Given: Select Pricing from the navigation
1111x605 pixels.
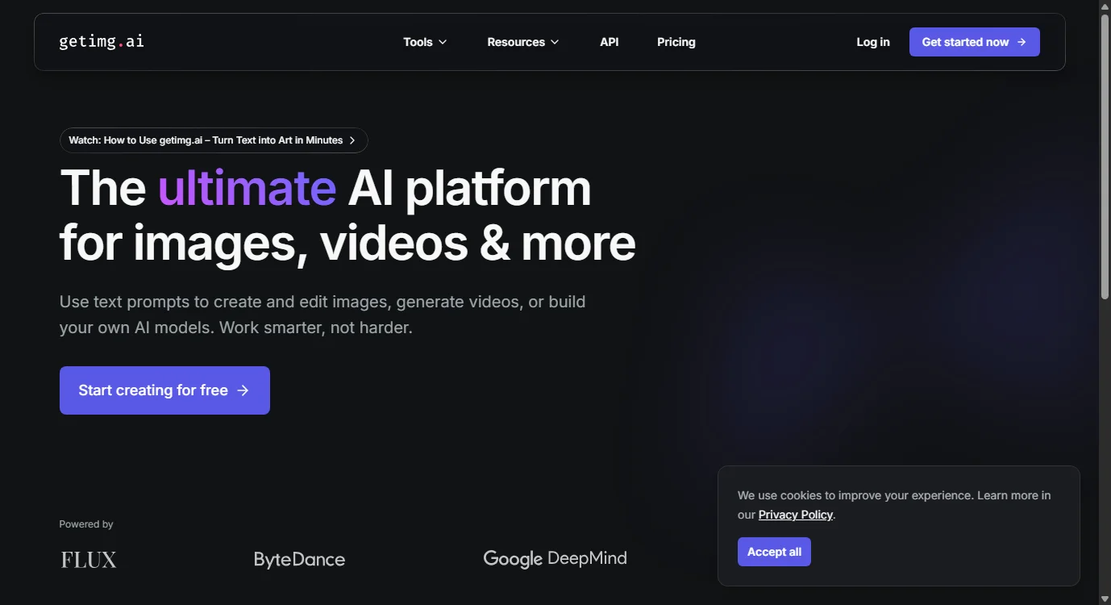Looking at the screenshot, I should (676, 41).
